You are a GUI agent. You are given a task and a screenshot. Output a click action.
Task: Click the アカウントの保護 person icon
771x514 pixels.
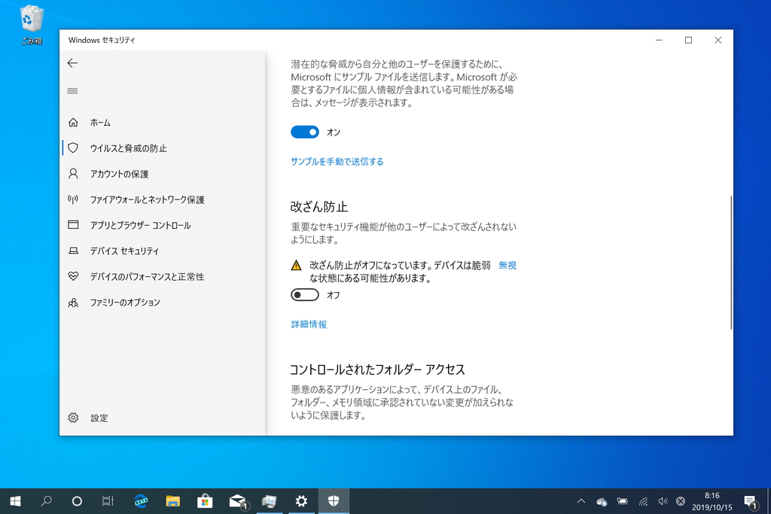(x=72, y=174)
